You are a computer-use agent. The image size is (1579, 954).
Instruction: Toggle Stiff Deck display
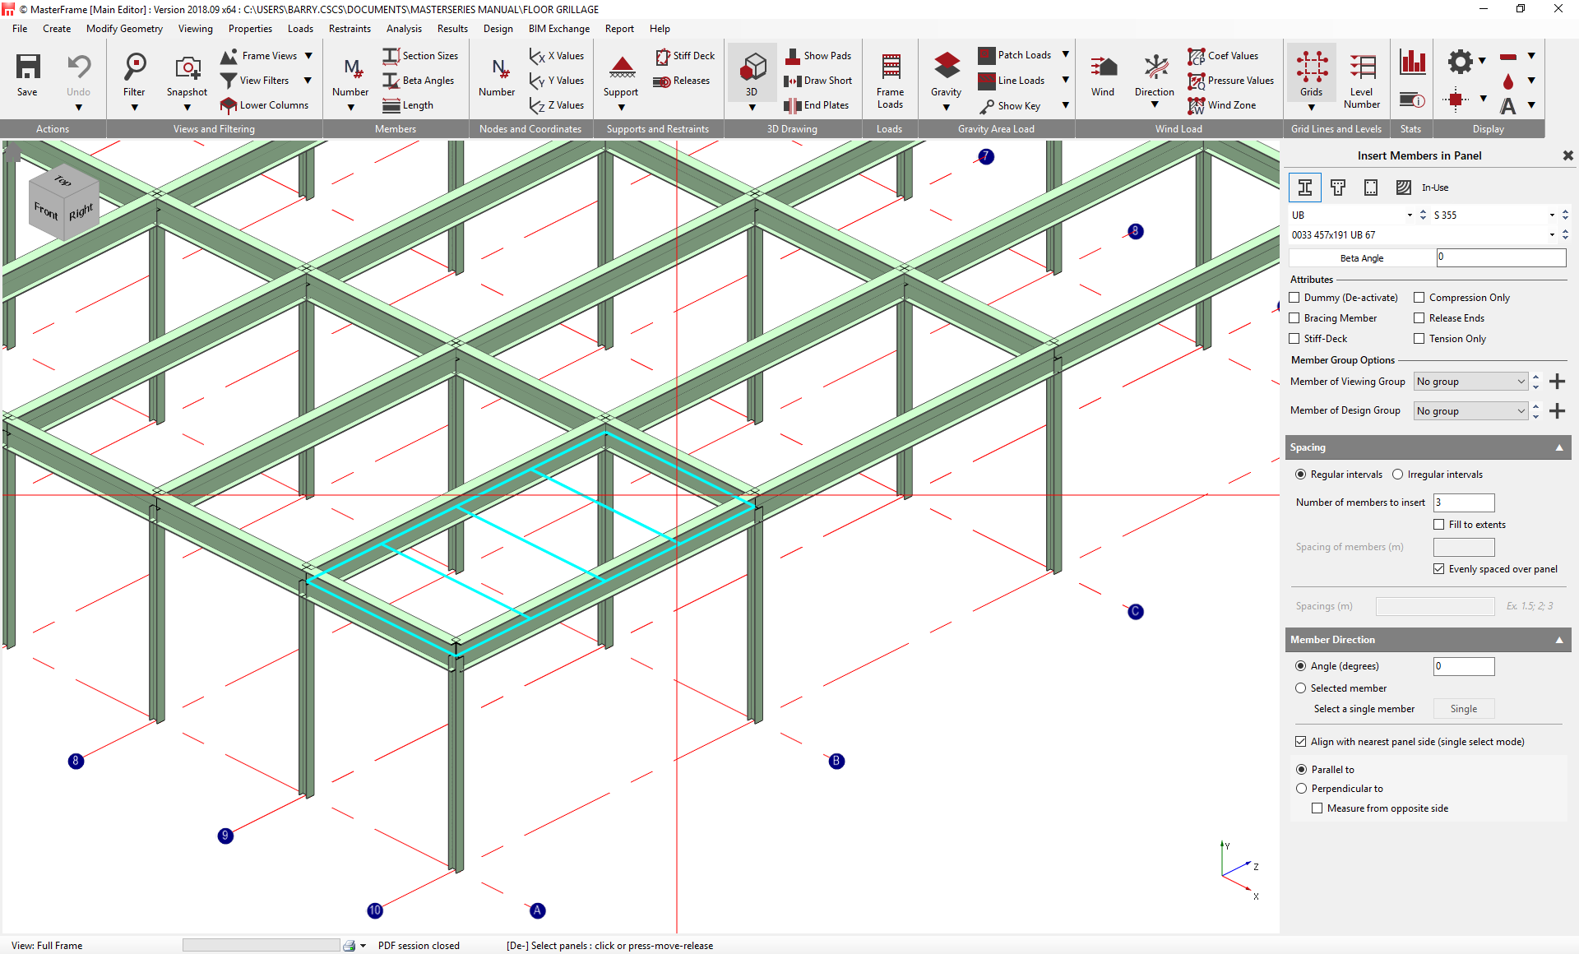(x=685, y=56)
